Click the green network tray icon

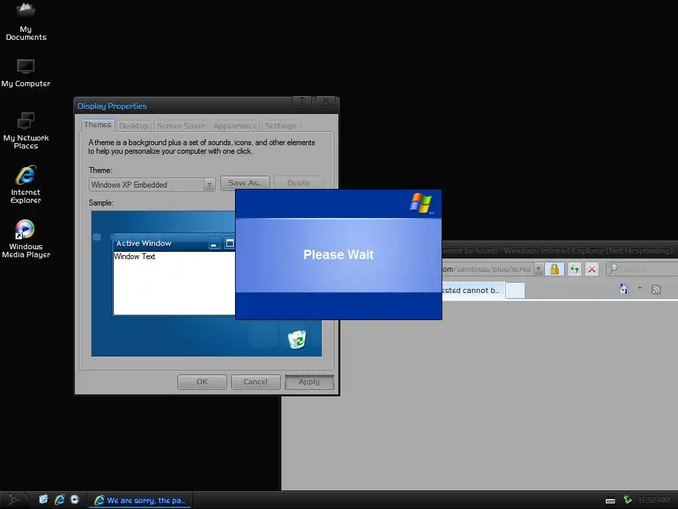(x=628, y=500)
